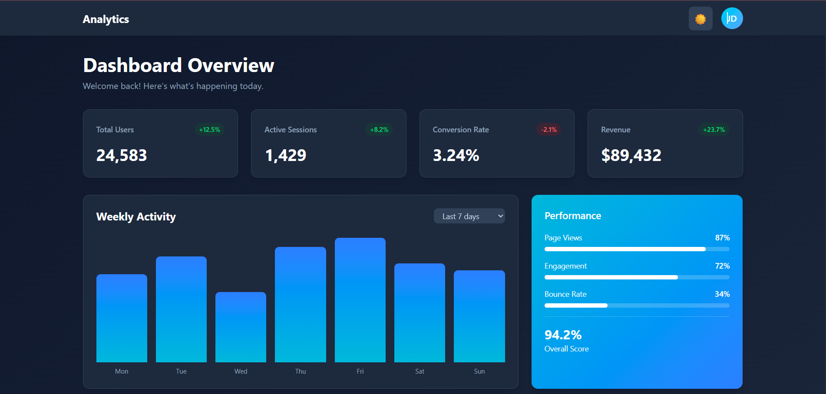The width and height of the screenshot is (826, 394).
Task: Open the JD user avatar menu
Action: pos(732,18)
